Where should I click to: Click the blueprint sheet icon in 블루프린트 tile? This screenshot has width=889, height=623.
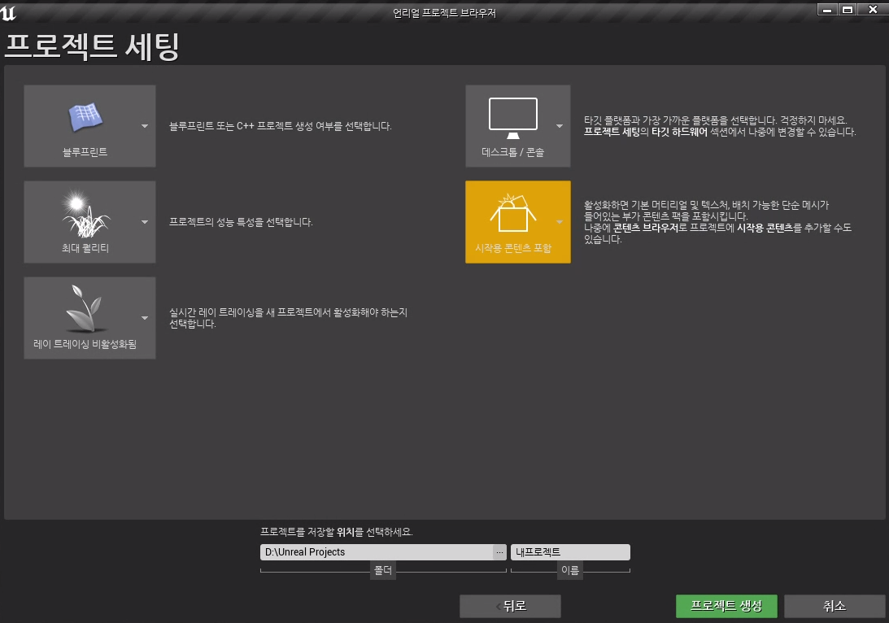[85, 117]
